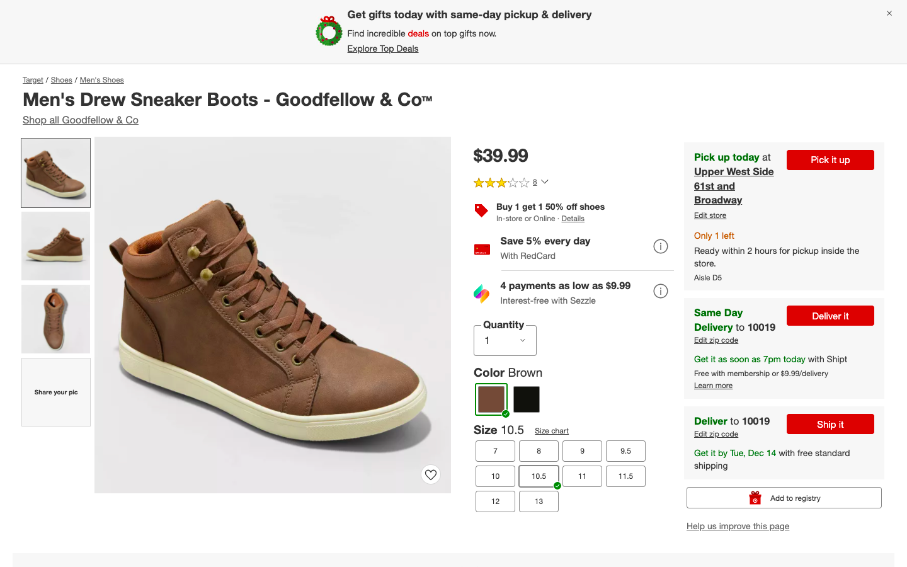
Task: Go to Shoes breadcrumb link
Action: [x=61, y=80]
